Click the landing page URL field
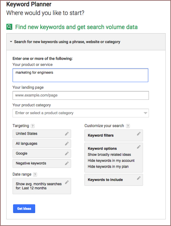The image size is (171, 226). pos(81,95)
